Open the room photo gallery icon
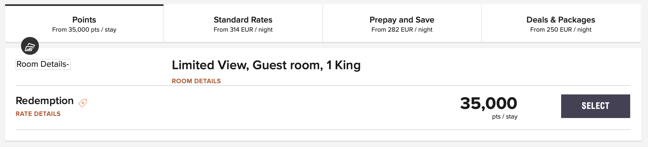Image resolution: width=648 pixels, height=147 pixels. pyautogui.click(x=30, y=46)
